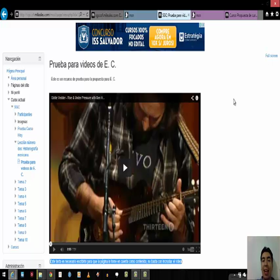280x280 pixels.
Task: Open Tema 6 link
Action: coord(22,211)
